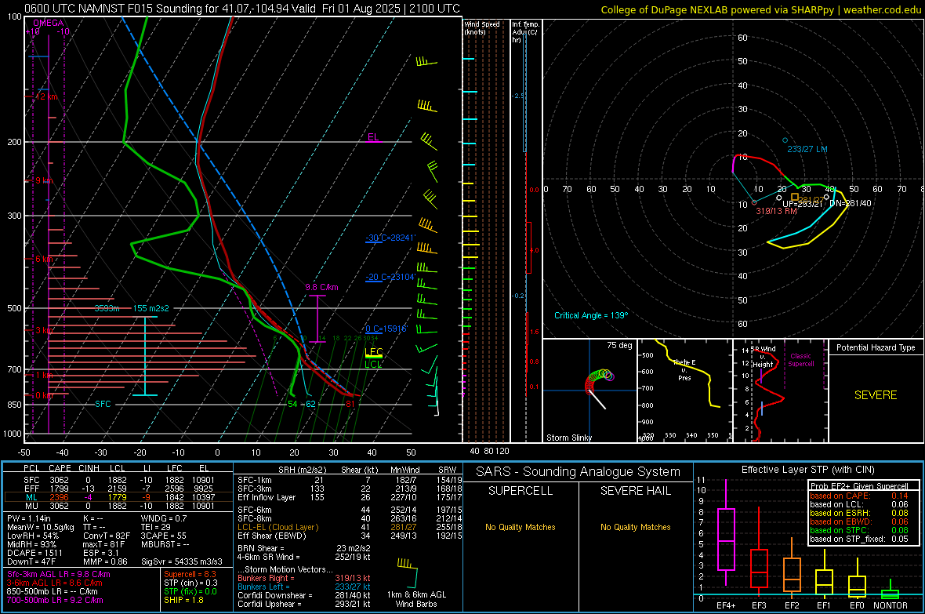925x614 pixels.
Task: Click the ConvT = 82F value
Action: pyautogui.click(x=107, y=536)
